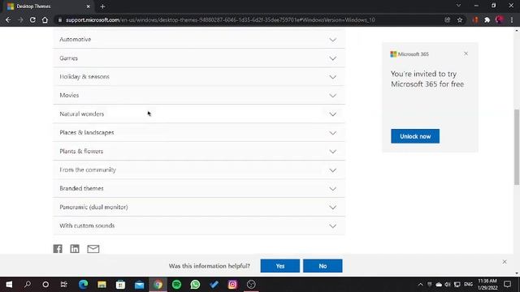Click the browser Back arrow
Screen dimensions: 520x292
(8, 19)
